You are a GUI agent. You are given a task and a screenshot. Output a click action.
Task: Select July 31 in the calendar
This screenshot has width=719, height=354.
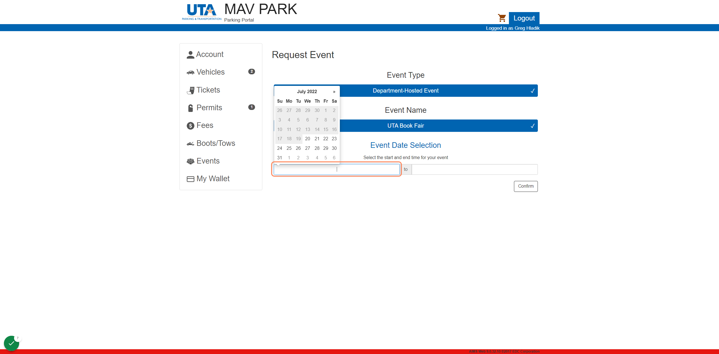pyautogui.click(x=280, y=158)
